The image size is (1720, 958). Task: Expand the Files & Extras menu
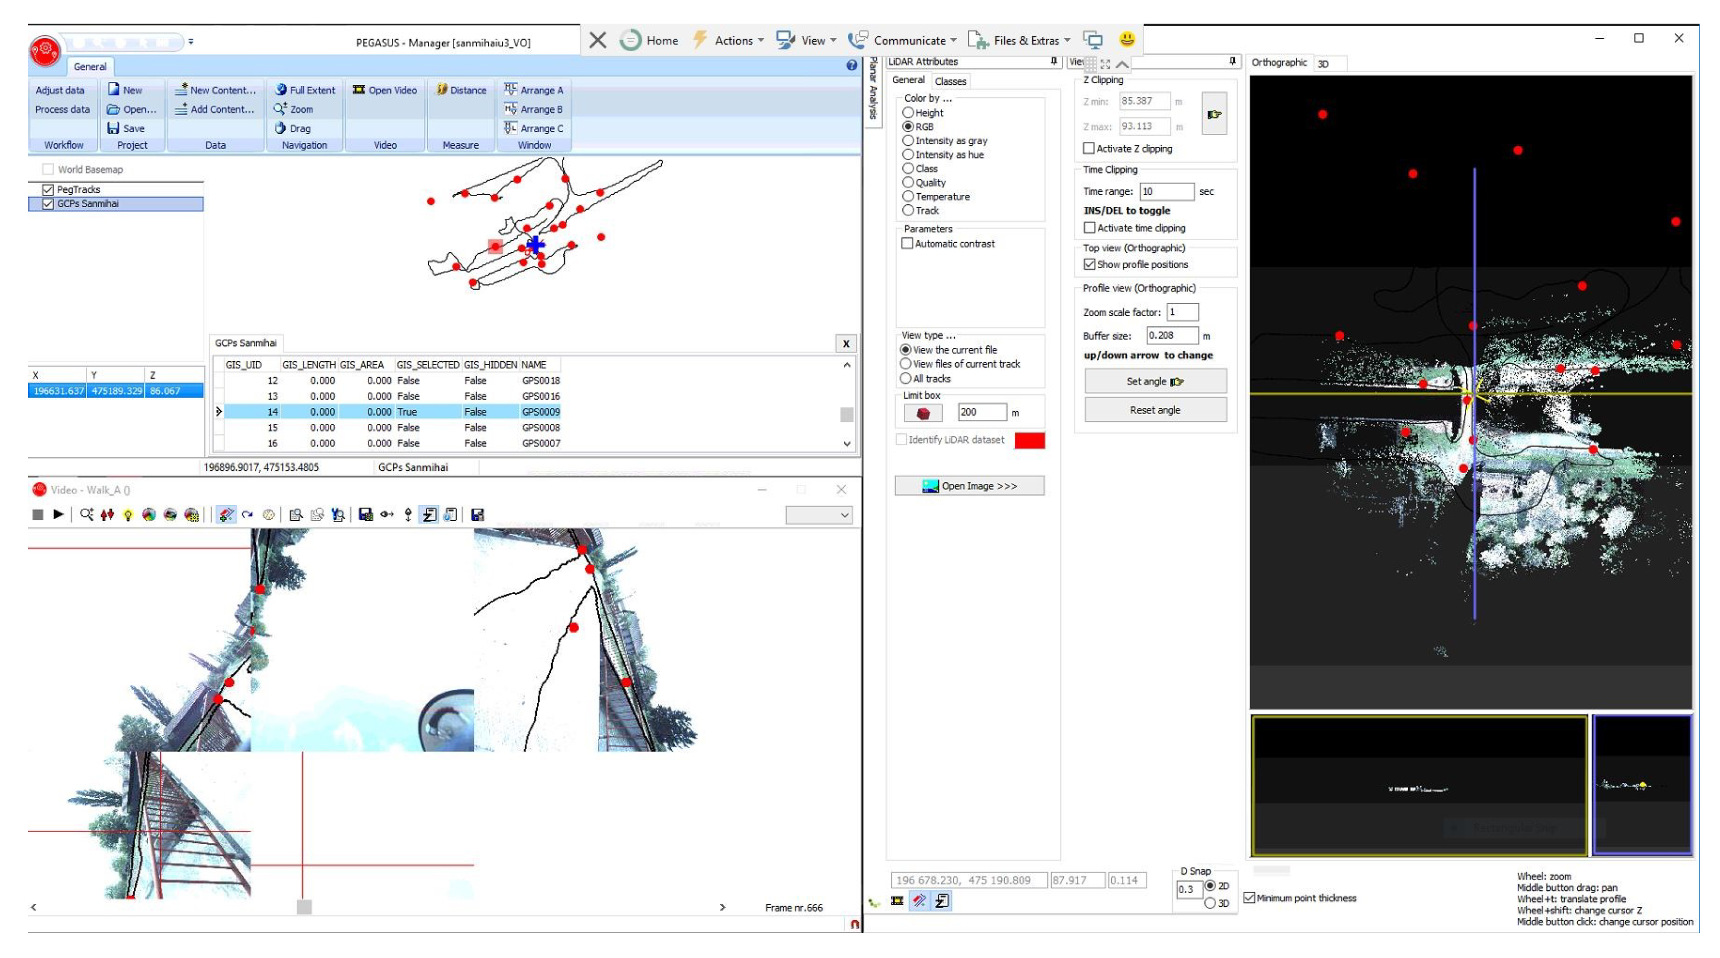tap(1019, 40)
